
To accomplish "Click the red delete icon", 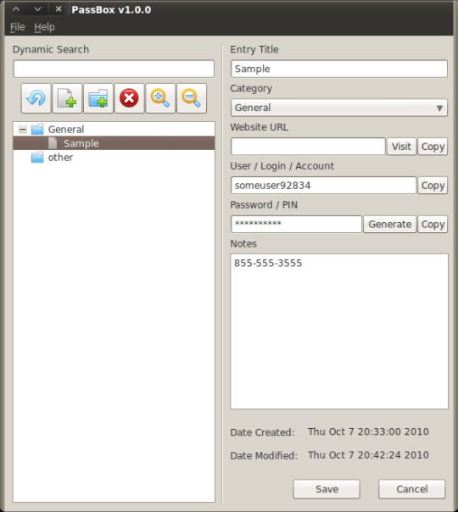I will (129, 98).
